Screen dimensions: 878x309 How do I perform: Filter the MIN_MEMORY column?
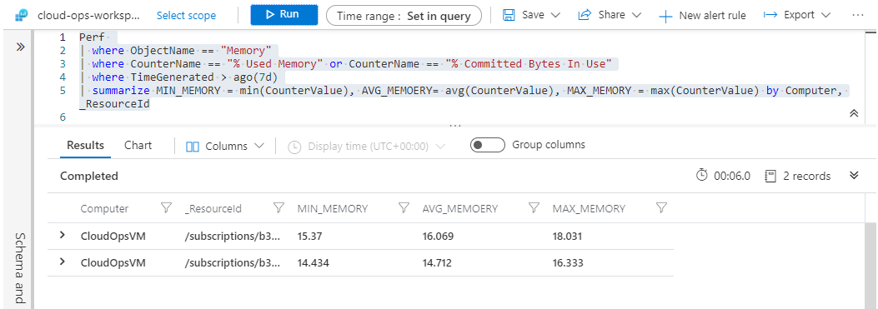404,208
